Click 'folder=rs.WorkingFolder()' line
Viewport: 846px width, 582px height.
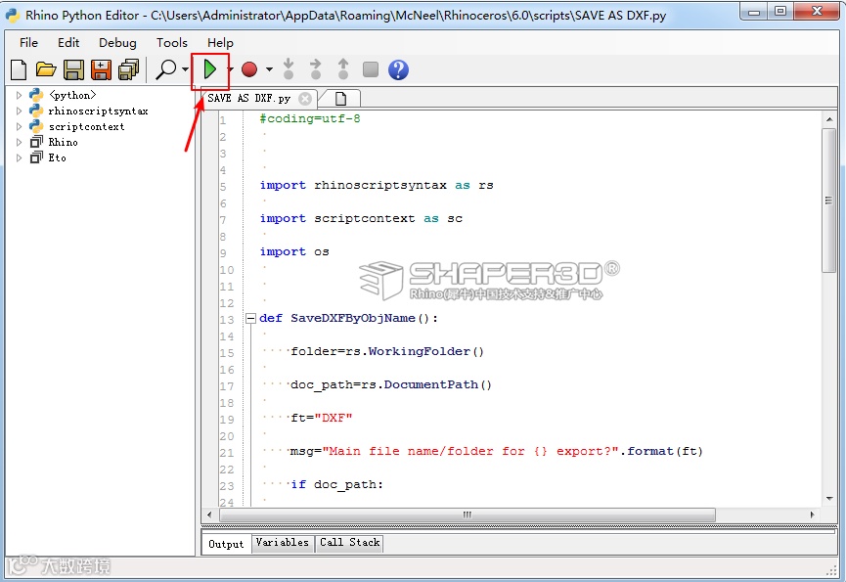tap(387, 352)
